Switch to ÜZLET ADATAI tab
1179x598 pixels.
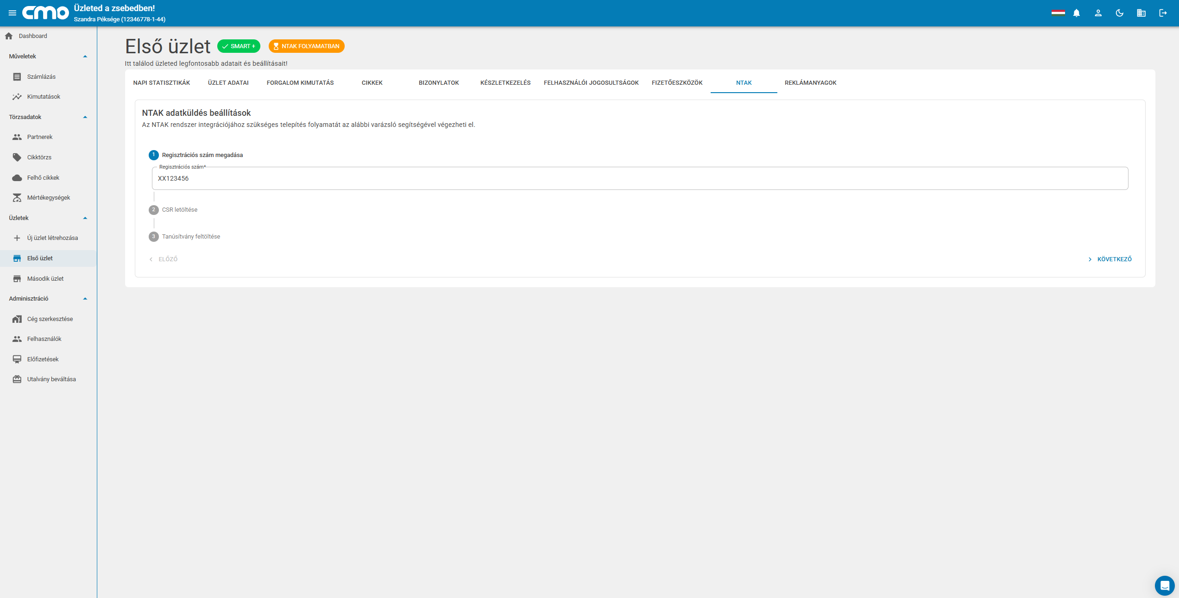(x=228, y=83)
